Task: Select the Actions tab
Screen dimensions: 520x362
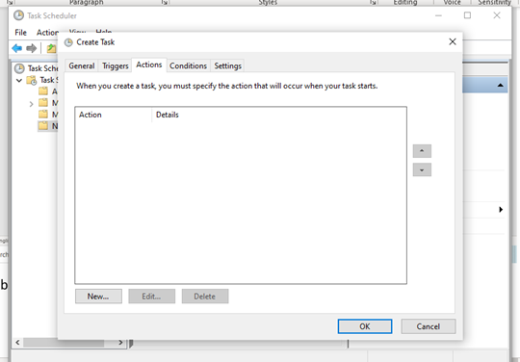Action: click(x=149, y=65)
